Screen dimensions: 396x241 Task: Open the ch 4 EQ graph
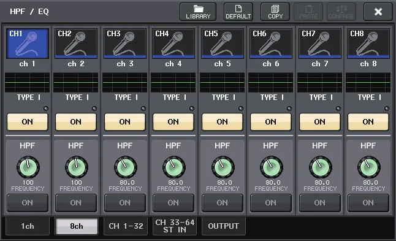pyautogui.click(x=173, y=82)
